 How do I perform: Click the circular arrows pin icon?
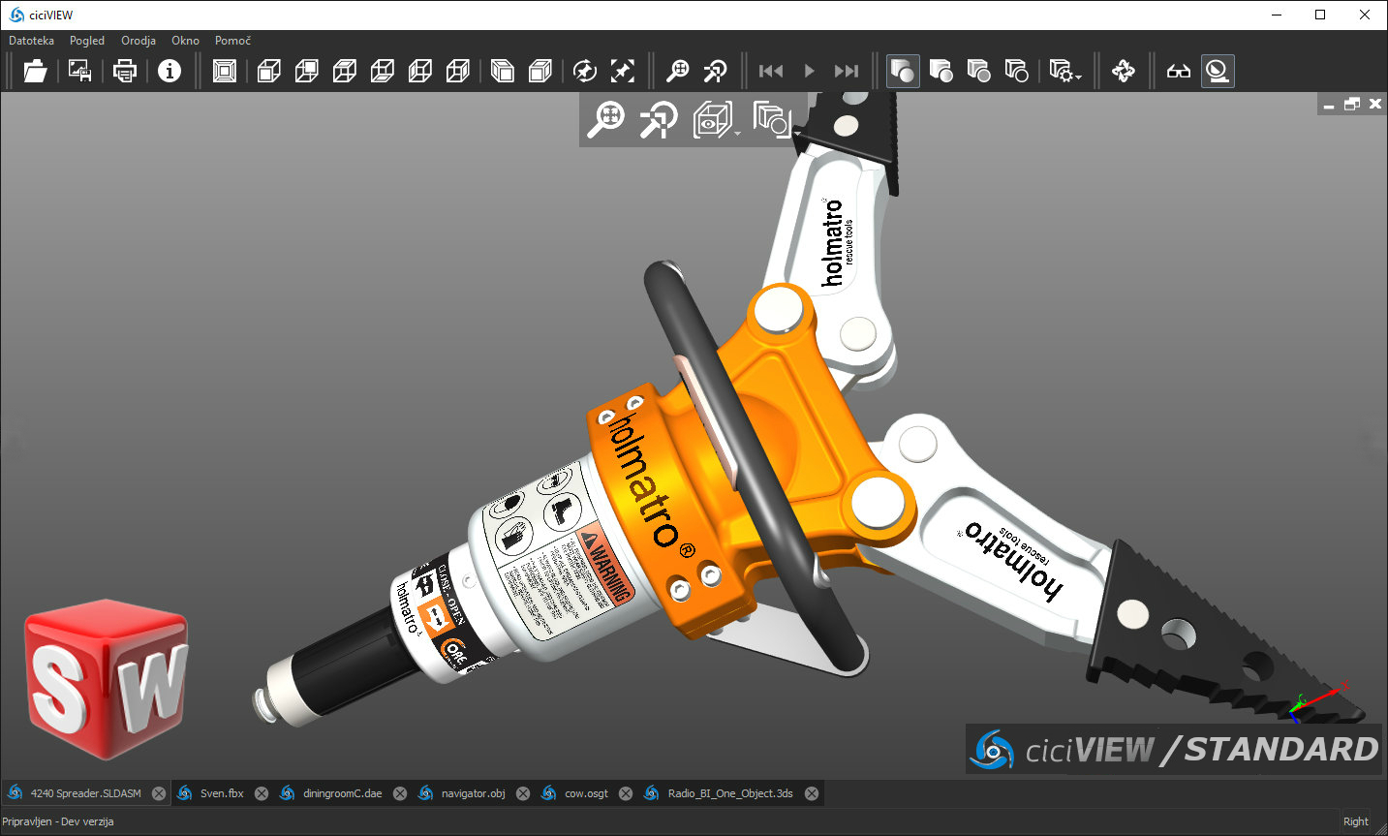(x=585, y=71)
